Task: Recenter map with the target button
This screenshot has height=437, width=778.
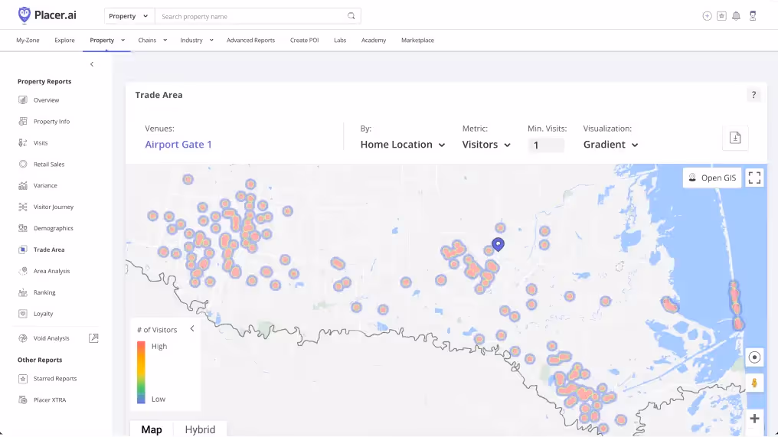Action: point(754,357)
